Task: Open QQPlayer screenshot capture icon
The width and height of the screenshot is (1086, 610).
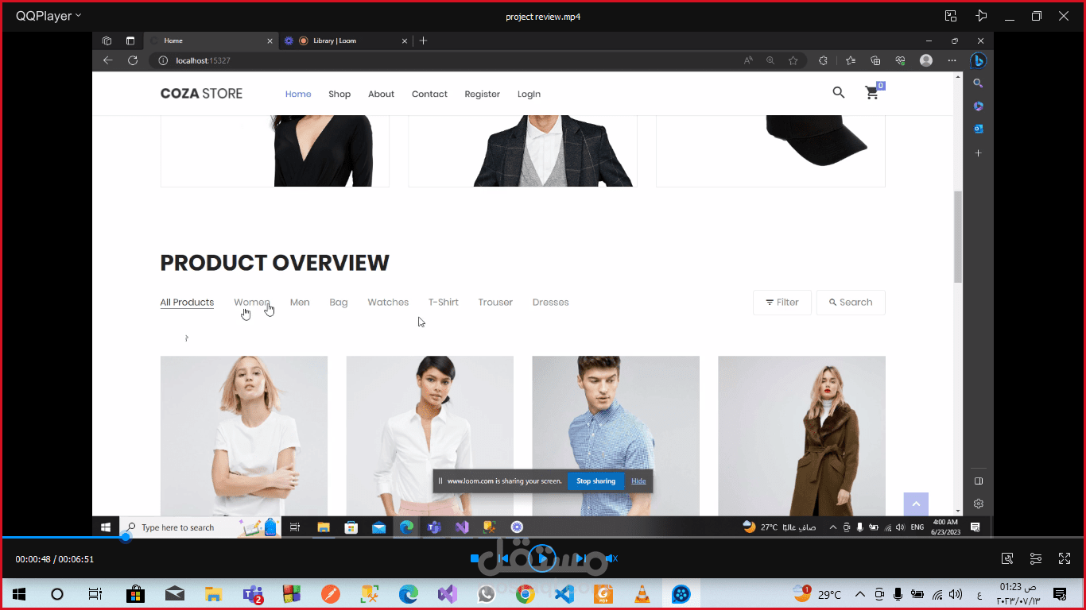Action: click(1007, 558)
